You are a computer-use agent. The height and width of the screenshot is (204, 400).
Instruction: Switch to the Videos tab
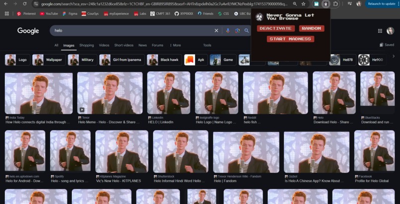(104, 45)
